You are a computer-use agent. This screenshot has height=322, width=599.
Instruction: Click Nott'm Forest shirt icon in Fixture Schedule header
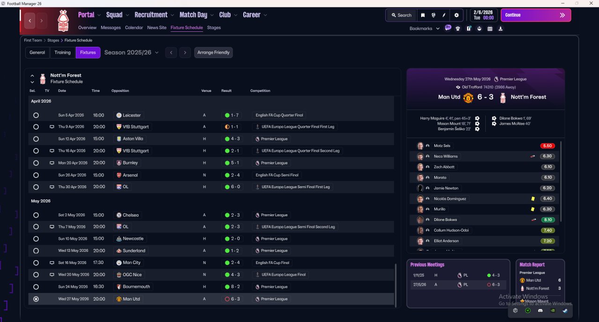click(x=43, y=79)
